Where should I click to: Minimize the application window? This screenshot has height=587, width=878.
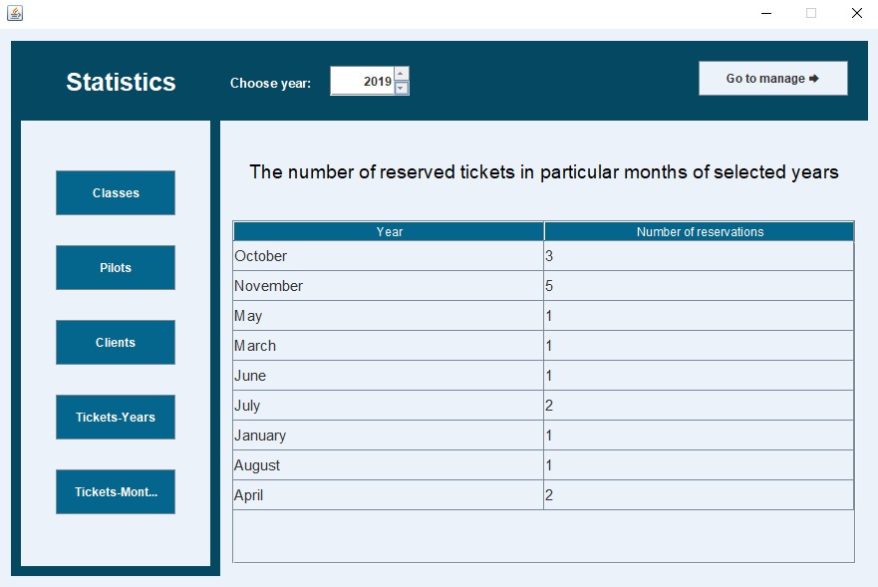point(766,13)
